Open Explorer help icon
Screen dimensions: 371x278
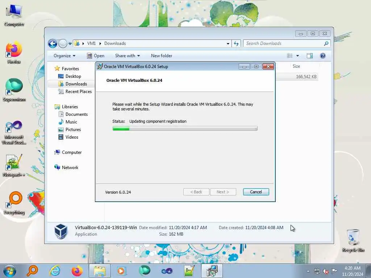click(x=322, y=56)
